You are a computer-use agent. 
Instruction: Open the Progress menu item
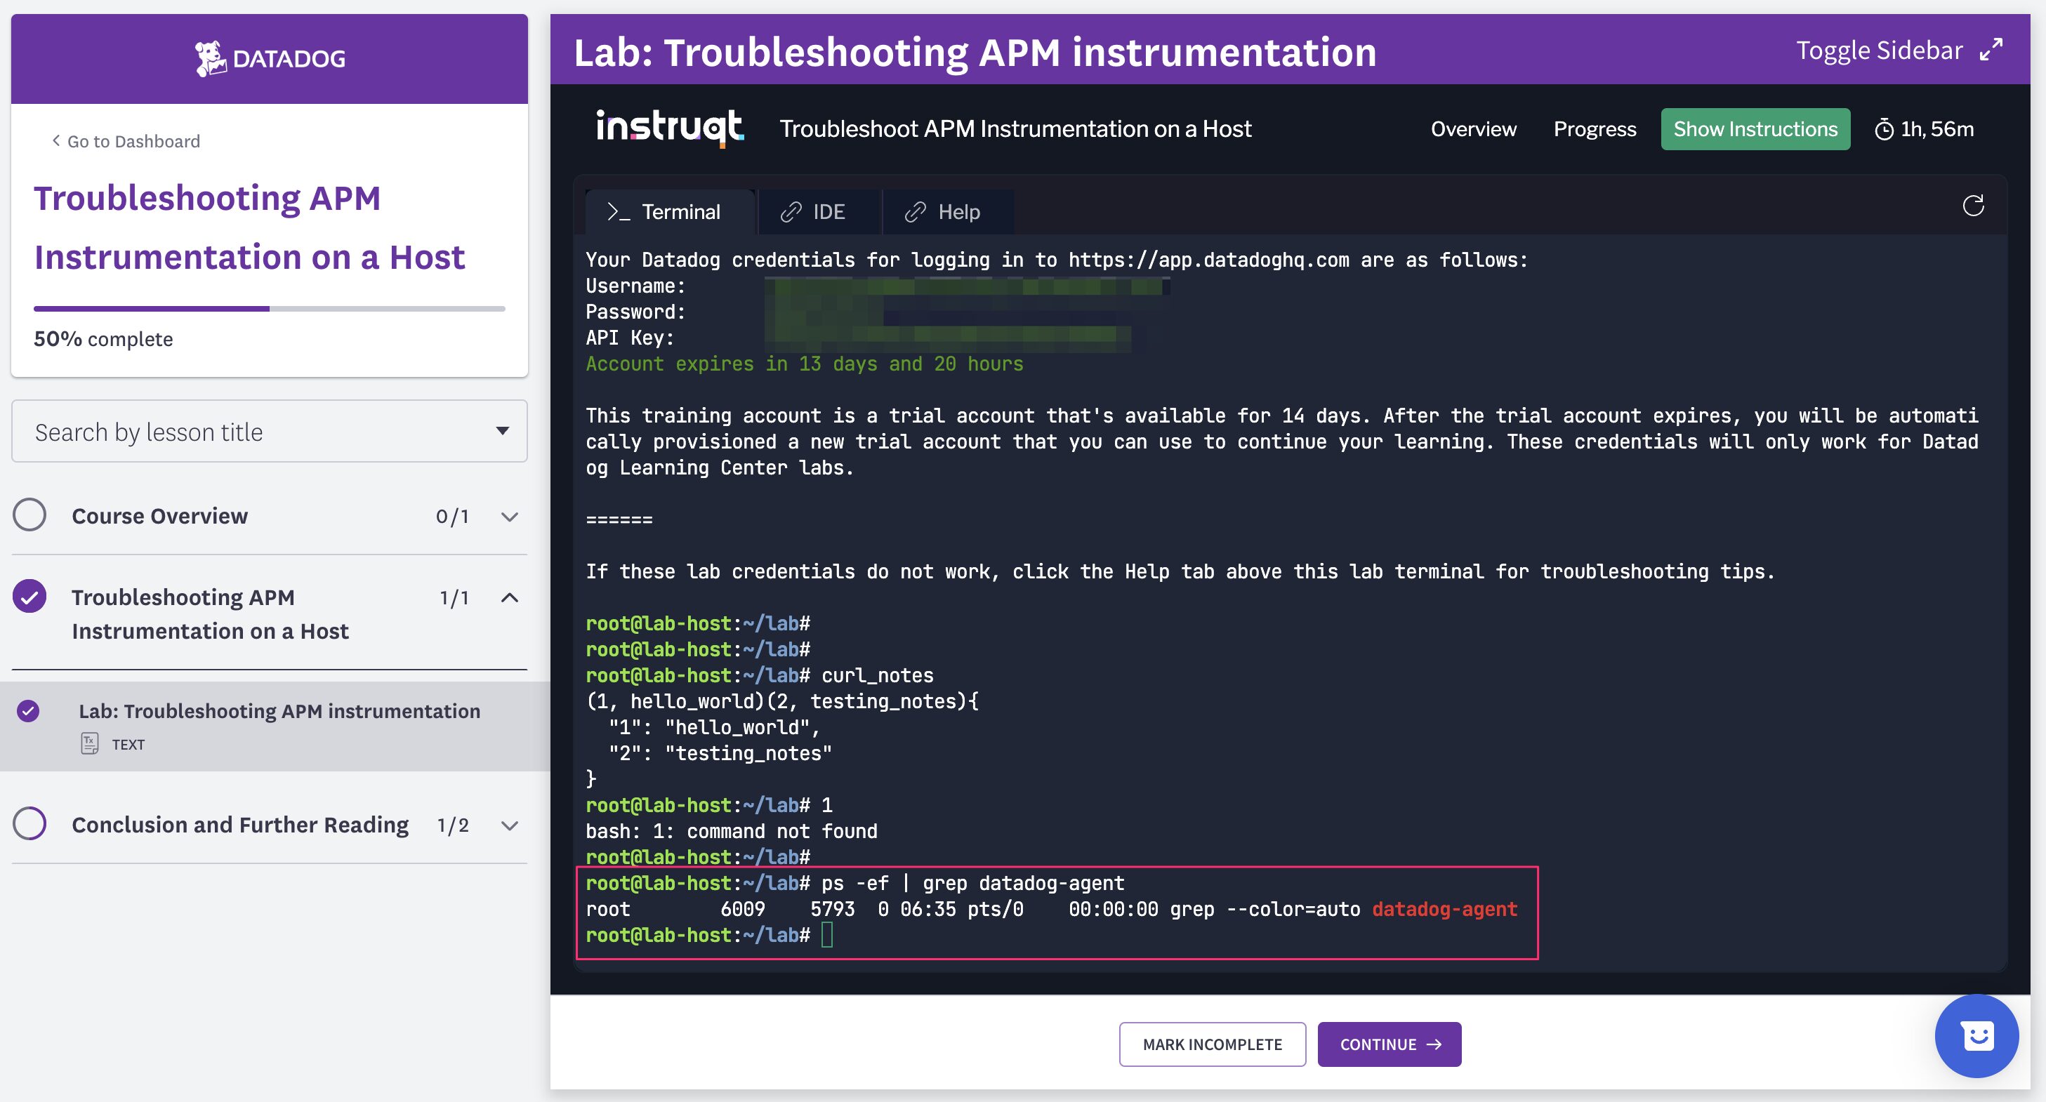(x=1595, y=129)
